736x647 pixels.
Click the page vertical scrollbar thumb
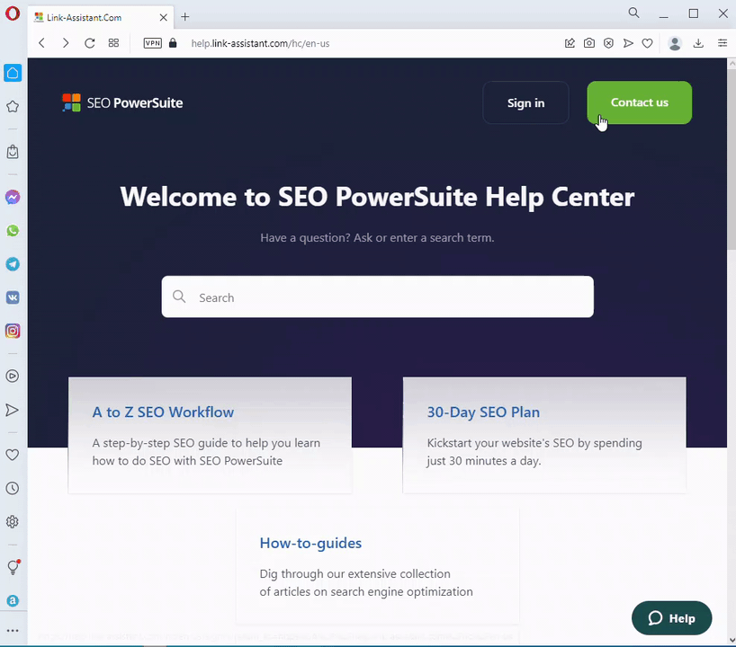click(732, 159)
